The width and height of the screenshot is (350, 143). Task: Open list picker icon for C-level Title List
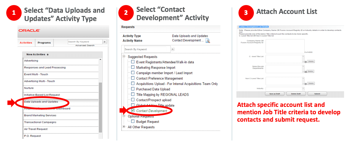pos(305,62)
